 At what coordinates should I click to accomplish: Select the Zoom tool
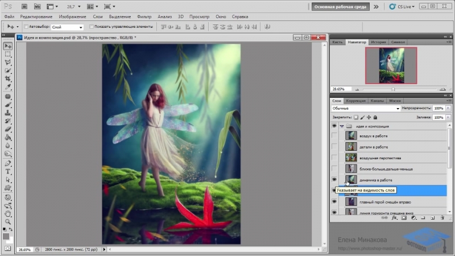8,222
